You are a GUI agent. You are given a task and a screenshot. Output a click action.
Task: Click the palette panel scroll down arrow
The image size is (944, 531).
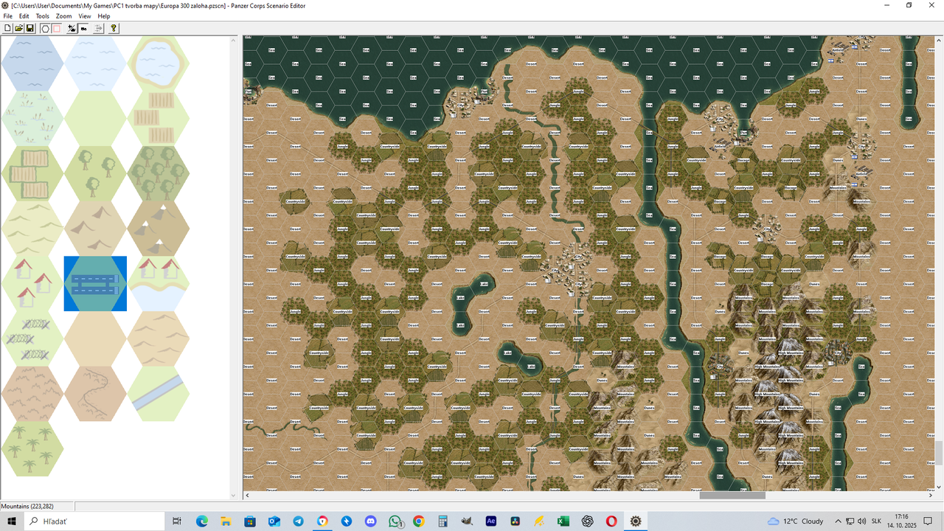[234, 496]
